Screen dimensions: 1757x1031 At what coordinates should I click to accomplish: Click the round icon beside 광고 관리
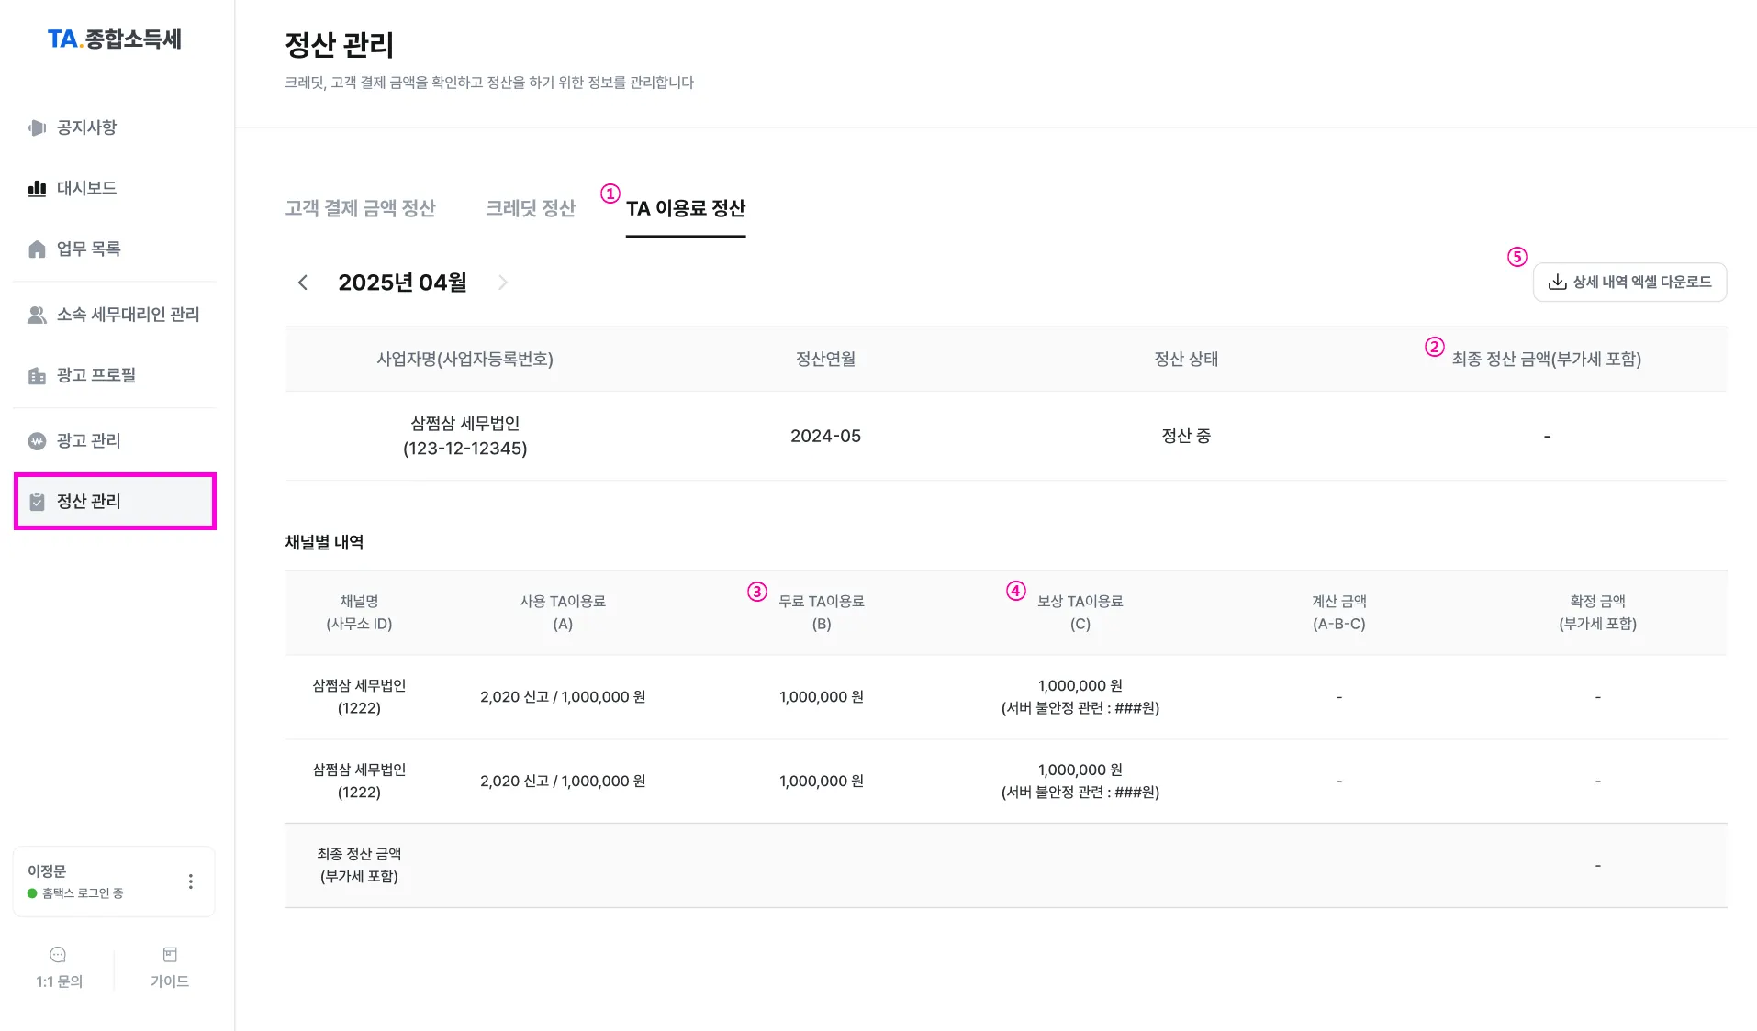click(37, 441)
